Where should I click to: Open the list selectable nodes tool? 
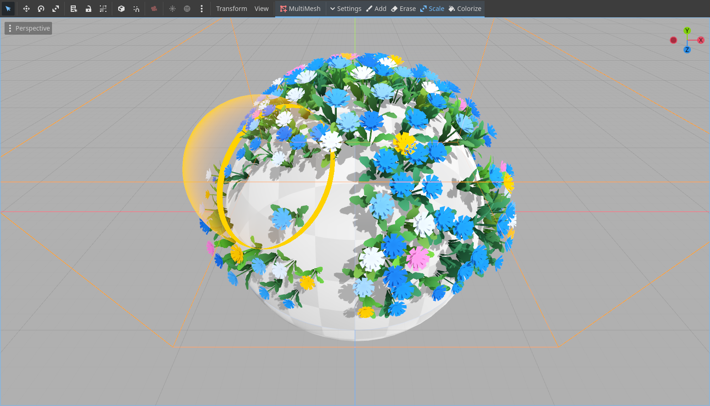coord(74,9)
